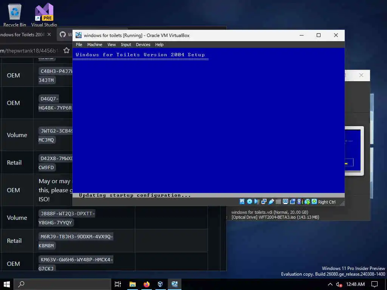The height and width of the screenshot is (290, 387).
Task: Open the USB devices indicator in VirtualBox status bar
Action: click(x=271, y=202)
